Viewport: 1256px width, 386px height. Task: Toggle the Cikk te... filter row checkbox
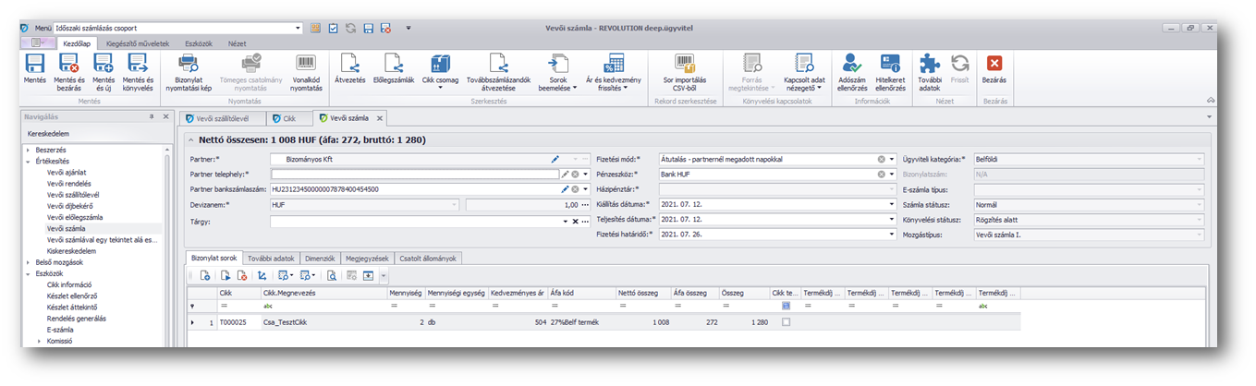coord(786,306)
